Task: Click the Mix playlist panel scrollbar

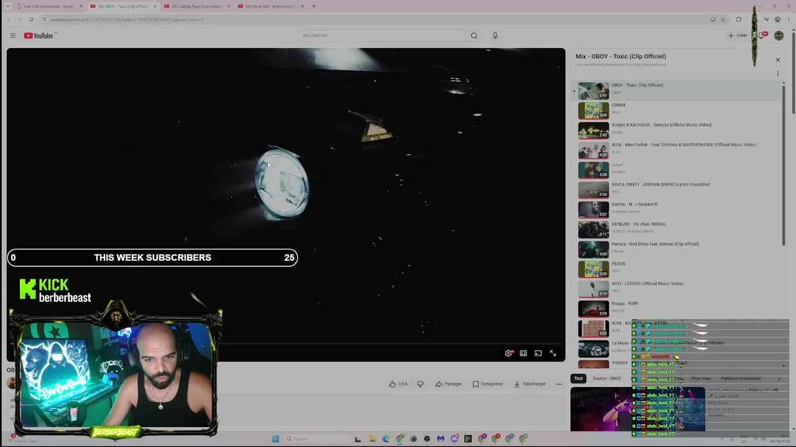Action: [784, 165]
